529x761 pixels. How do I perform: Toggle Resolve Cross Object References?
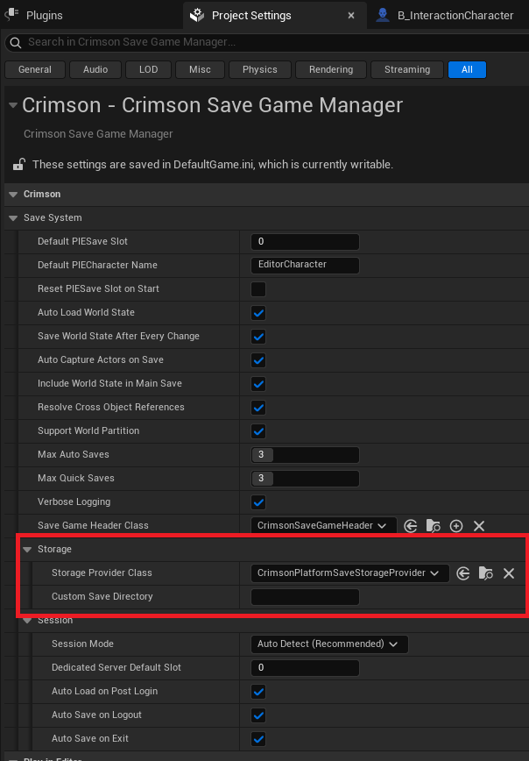pos(258,408)
